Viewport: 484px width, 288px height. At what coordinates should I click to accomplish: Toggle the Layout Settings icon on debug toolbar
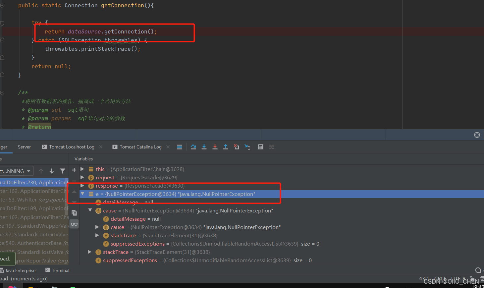pos(272,147)
